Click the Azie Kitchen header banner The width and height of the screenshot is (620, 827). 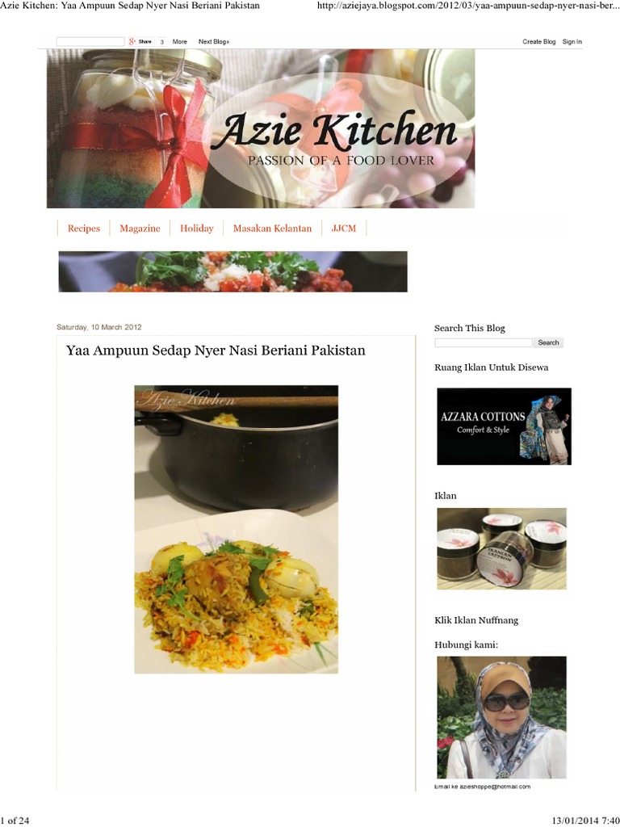pyautogui.click(x=261, y=128)
